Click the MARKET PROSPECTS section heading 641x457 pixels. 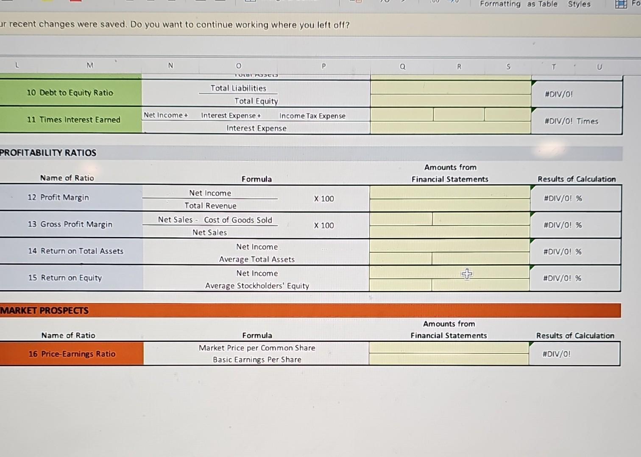coord(45,311)
